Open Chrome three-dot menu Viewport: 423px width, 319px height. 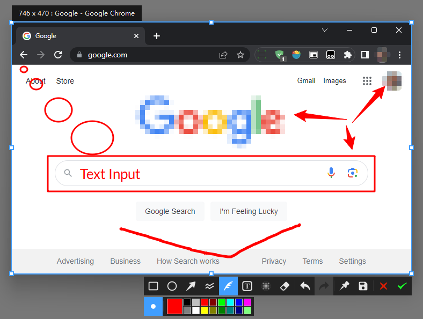tap(399, 55)
